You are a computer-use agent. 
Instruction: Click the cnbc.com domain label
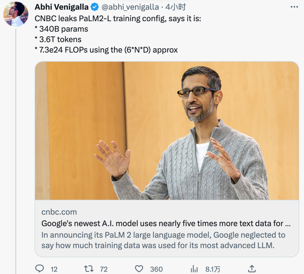pyautogui.click(x=59, y=212)
